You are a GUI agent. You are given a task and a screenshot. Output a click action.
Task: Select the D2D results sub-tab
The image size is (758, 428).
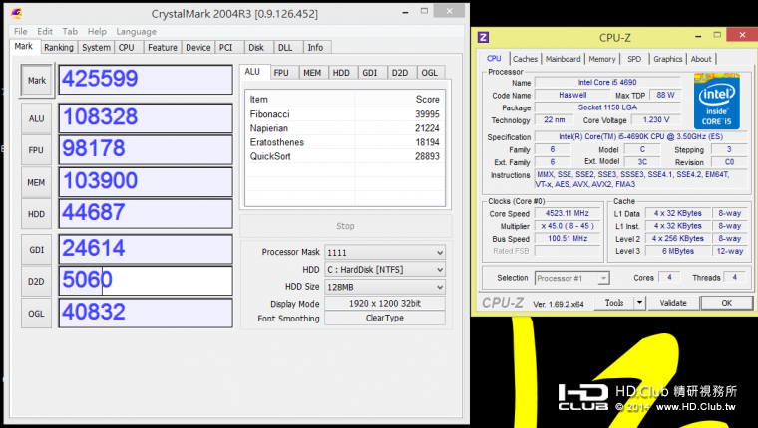click(x=400, y=73)
